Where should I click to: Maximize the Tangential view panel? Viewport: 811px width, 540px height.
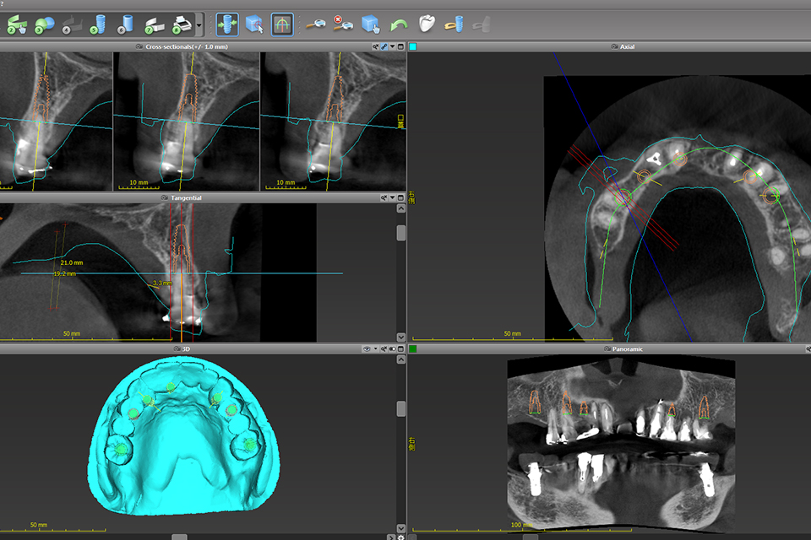pyautogui.click(x=400, y=197)
